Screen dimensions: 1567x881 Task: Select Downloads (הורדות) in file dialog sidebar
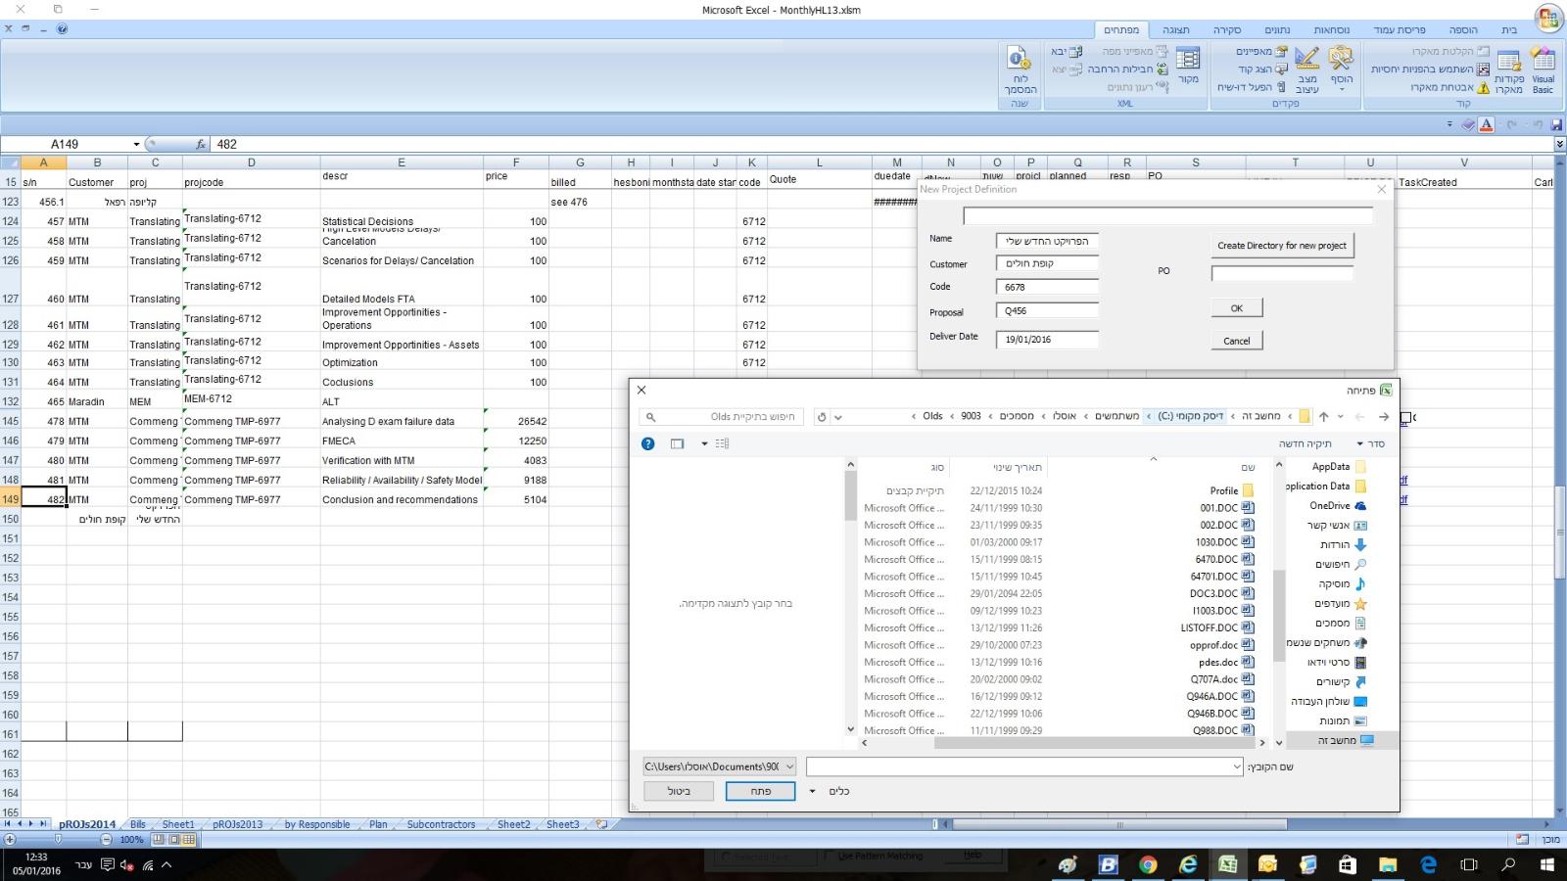1344,545
